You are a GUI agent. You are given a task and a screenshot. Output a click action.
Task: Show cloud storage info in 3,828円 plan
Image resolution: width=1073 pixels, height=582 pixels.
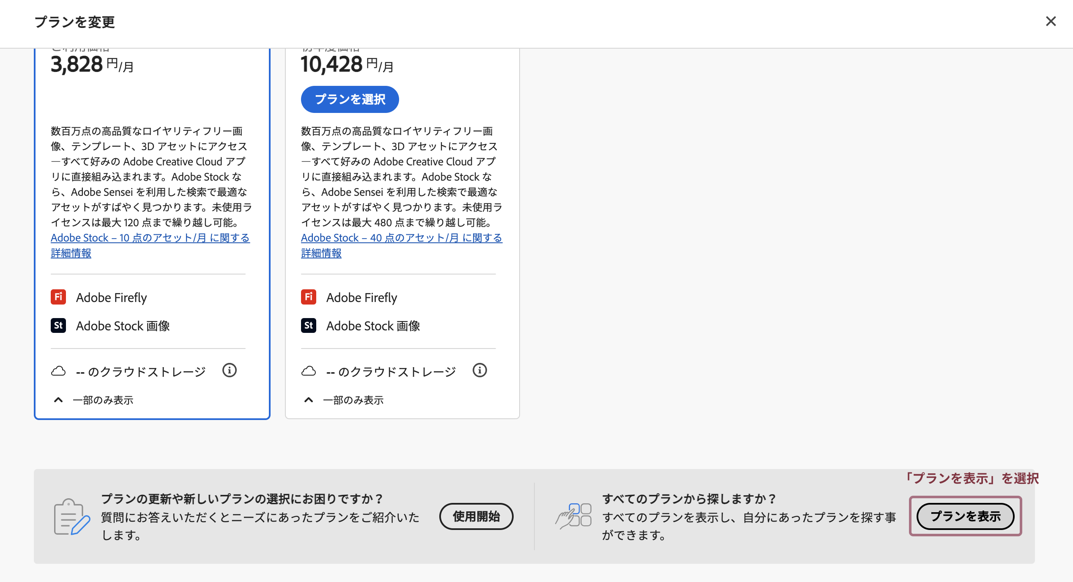(x=230, y=371)
